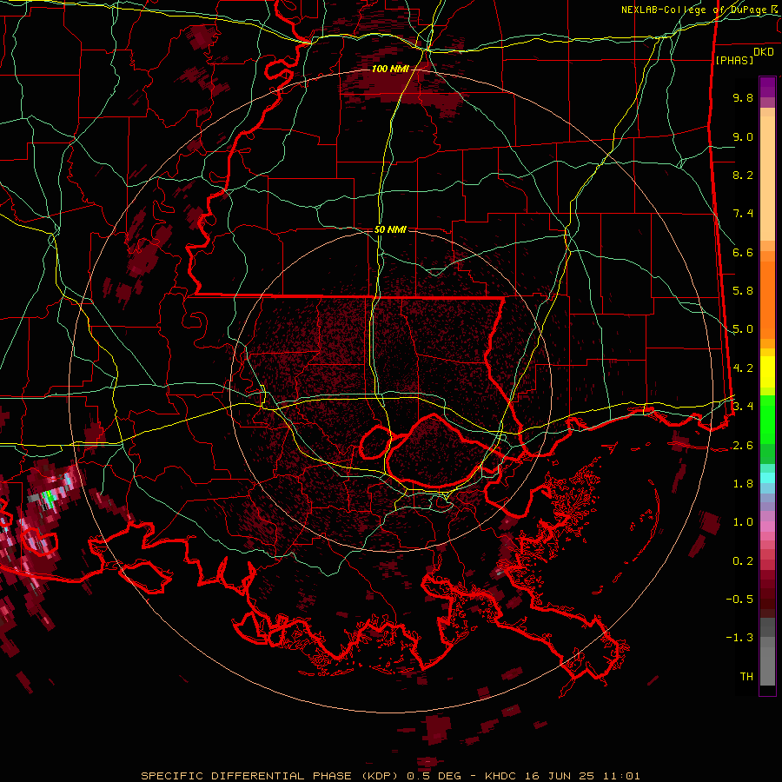Click the 9.0 value on the legend
The height and width of the screenshot is (782, 782).
[743, 136]
